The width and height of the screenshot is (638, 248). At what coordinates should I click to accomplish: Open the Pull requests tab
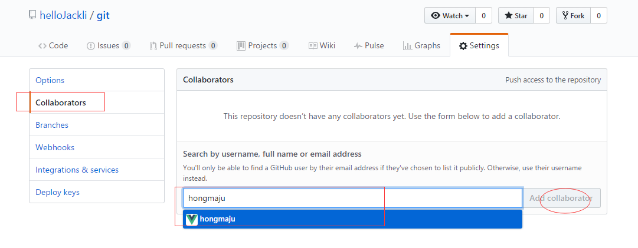click(x=184, y=45)
